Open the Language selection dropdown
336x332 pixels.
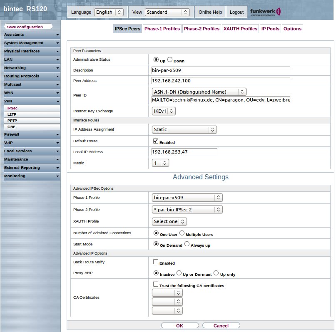pos(109,12)
